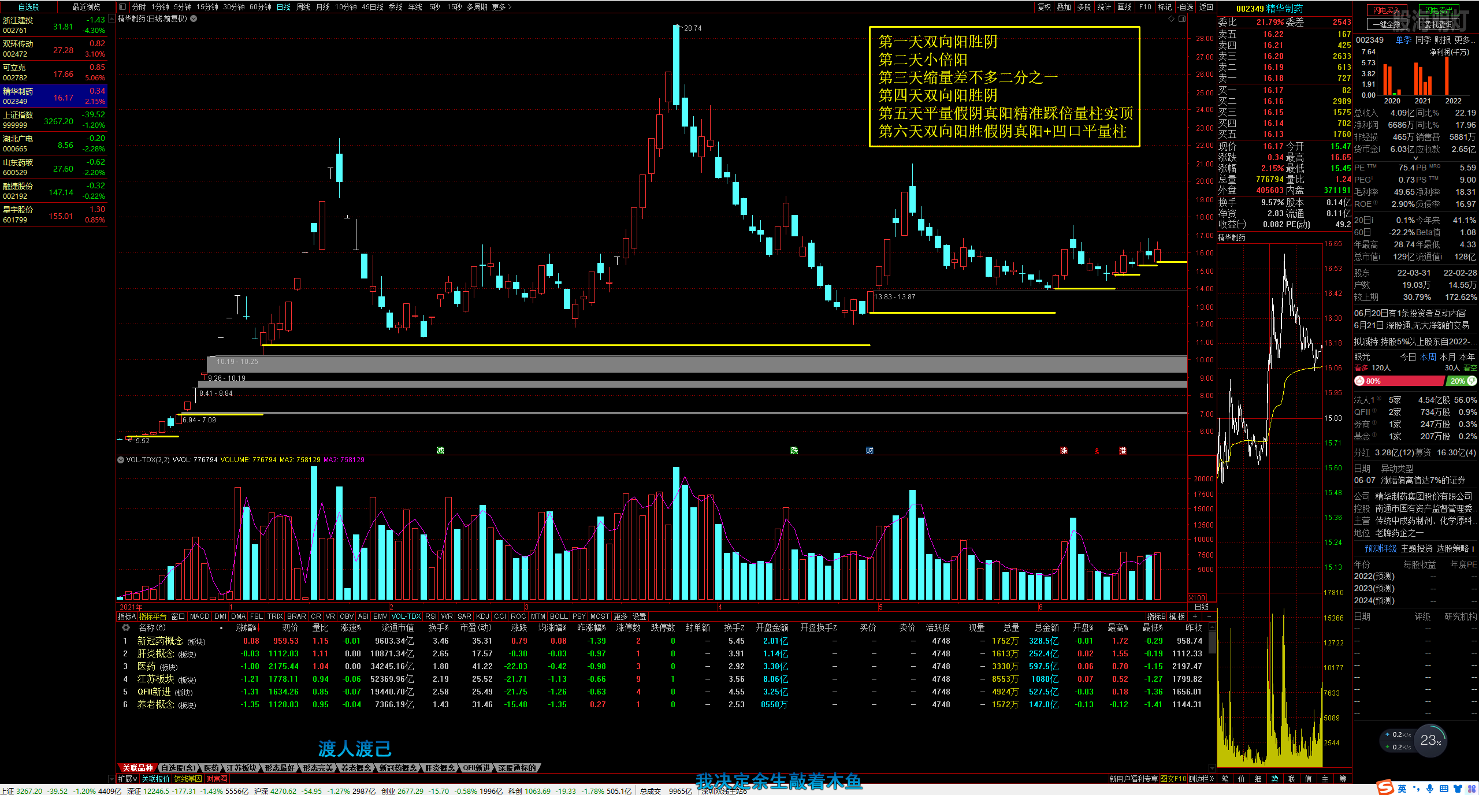
Task: Toggle 本月 in the 眼光 sentiment row
Action: click(x=1447, y=357)
